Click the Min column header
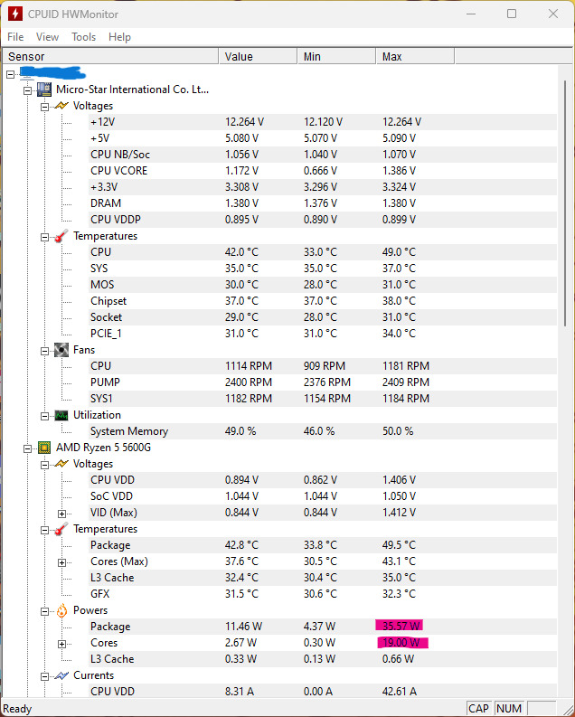 pos(337,57)
